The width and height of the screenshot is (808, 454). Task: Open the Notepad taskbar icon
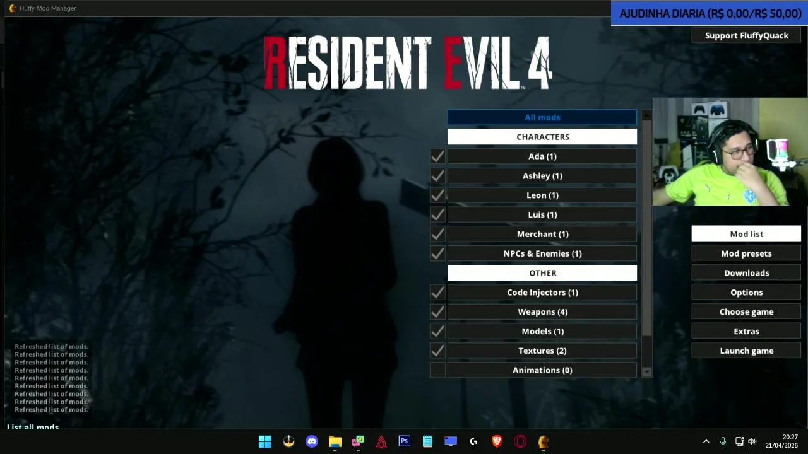427,441
